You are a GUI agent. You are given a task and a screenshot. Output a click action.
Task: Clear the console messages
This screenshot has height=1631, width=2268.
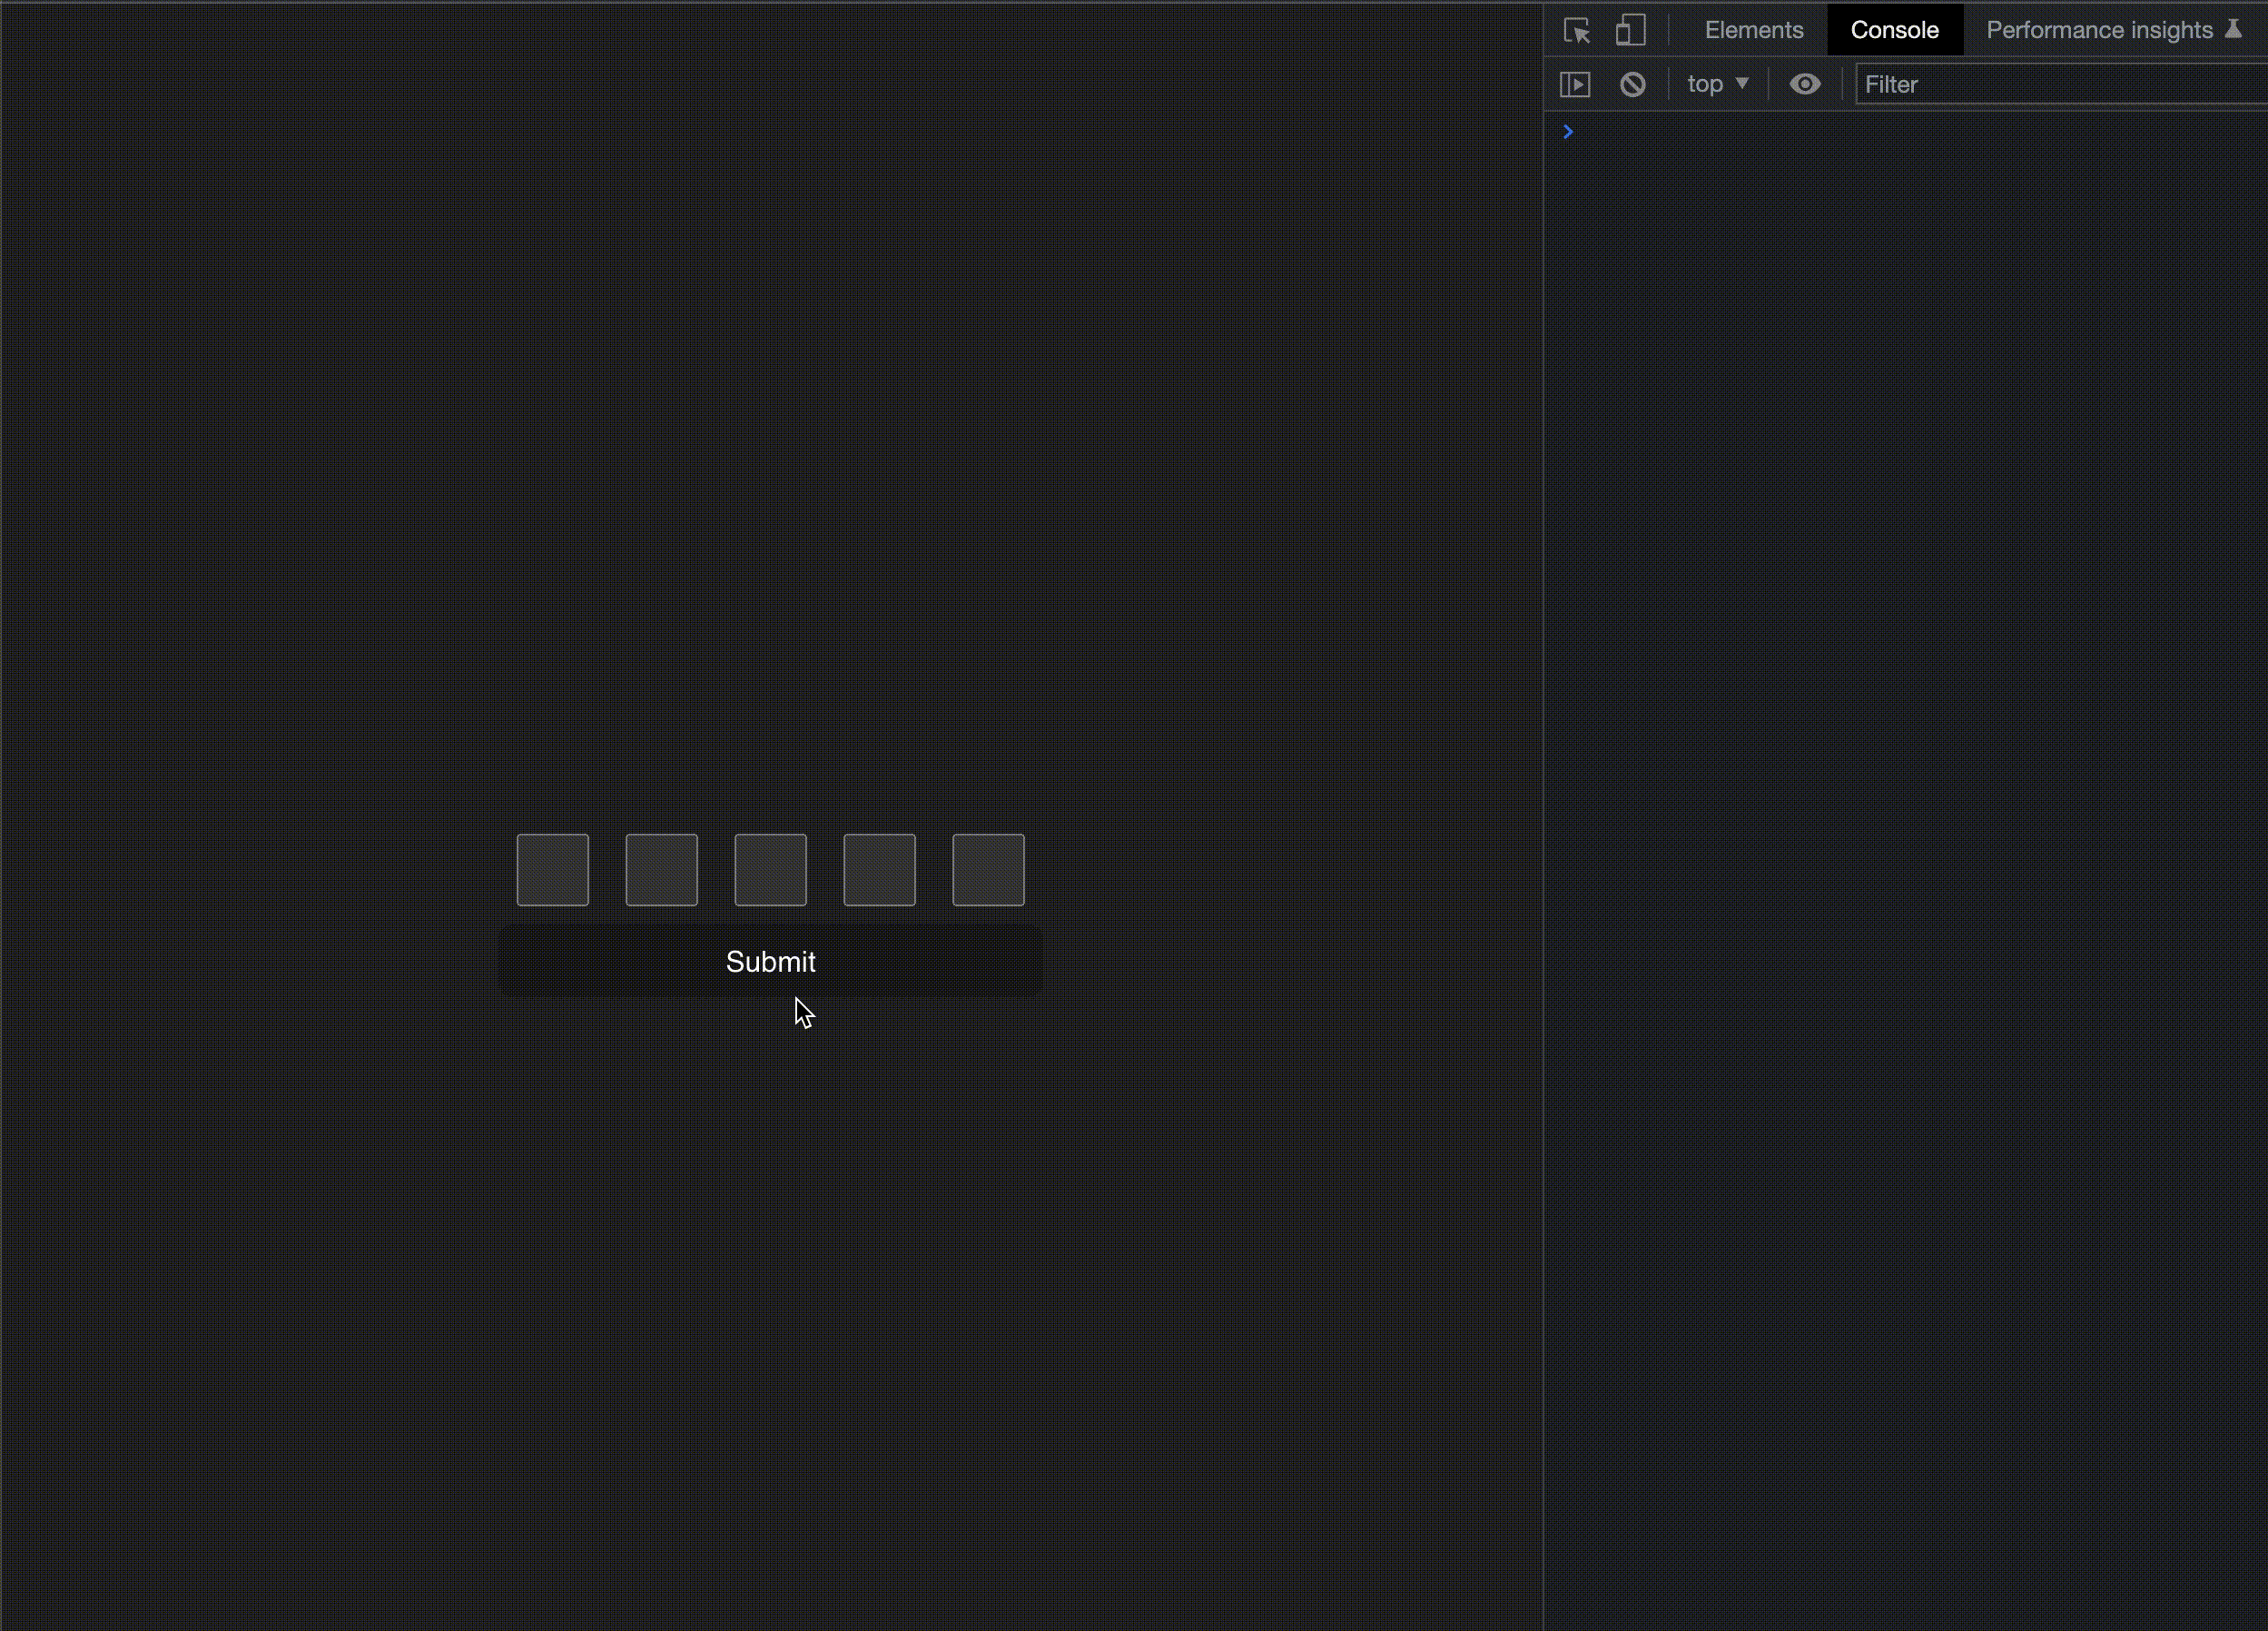pyautogui.click(x=1633, y=84)
